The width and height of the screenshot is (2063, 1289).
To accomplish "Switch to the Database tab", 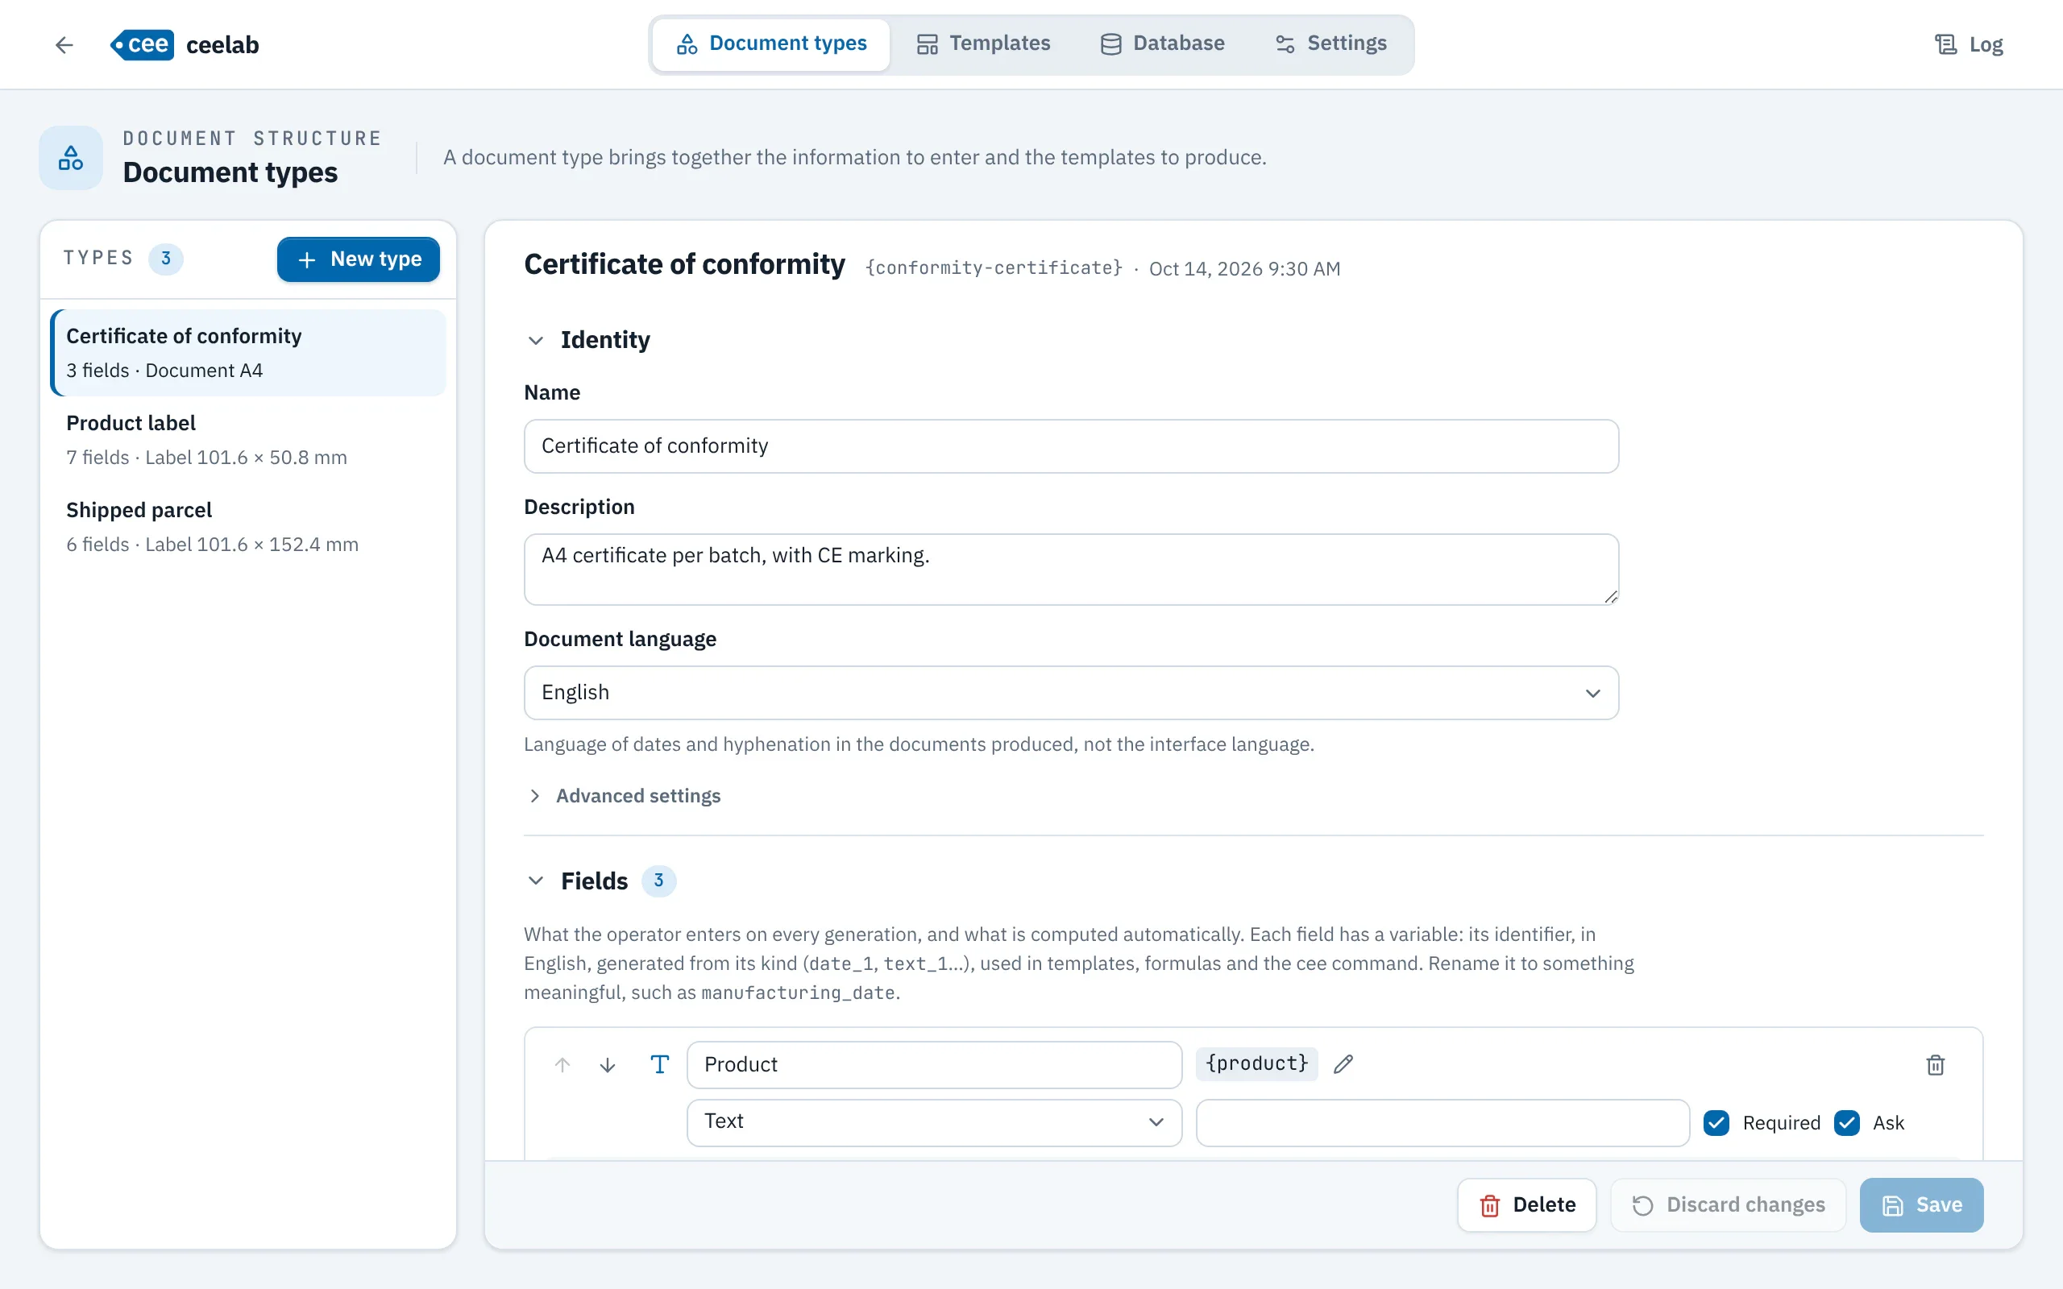I will click(x=1162, y=44).
